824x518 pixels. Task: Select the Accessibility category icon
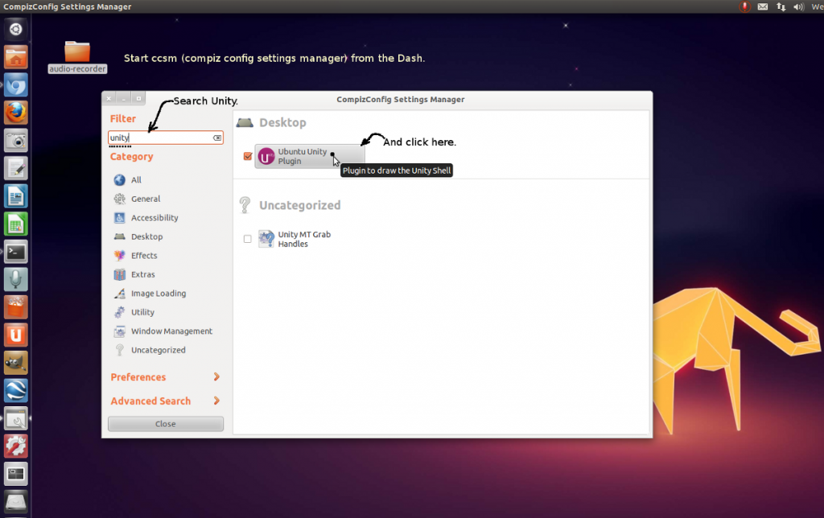[x=120, y=217]
